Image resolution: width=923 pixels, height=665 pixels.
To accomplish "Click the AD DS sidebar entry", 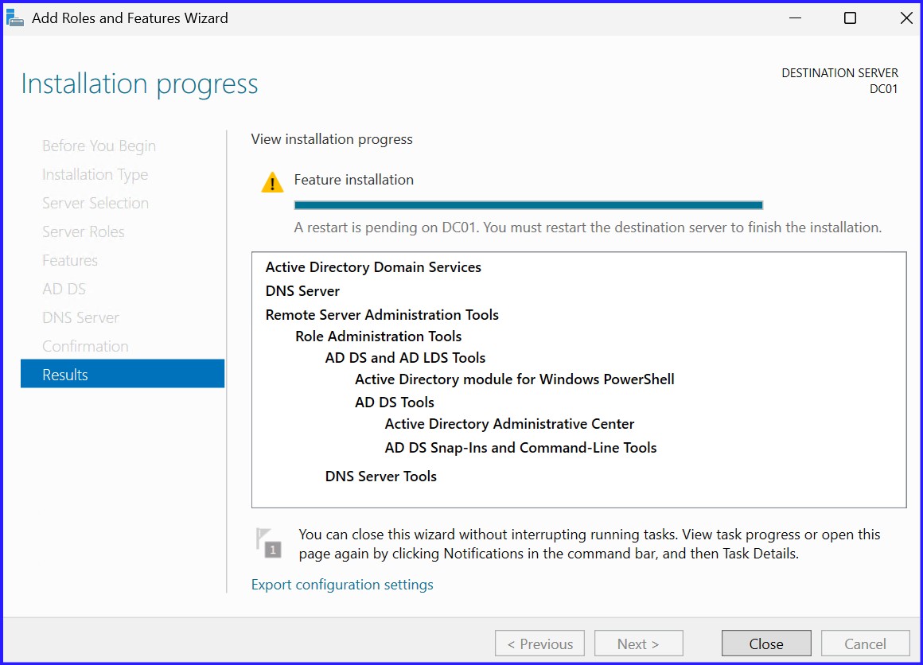I will [x=64, y=289].
